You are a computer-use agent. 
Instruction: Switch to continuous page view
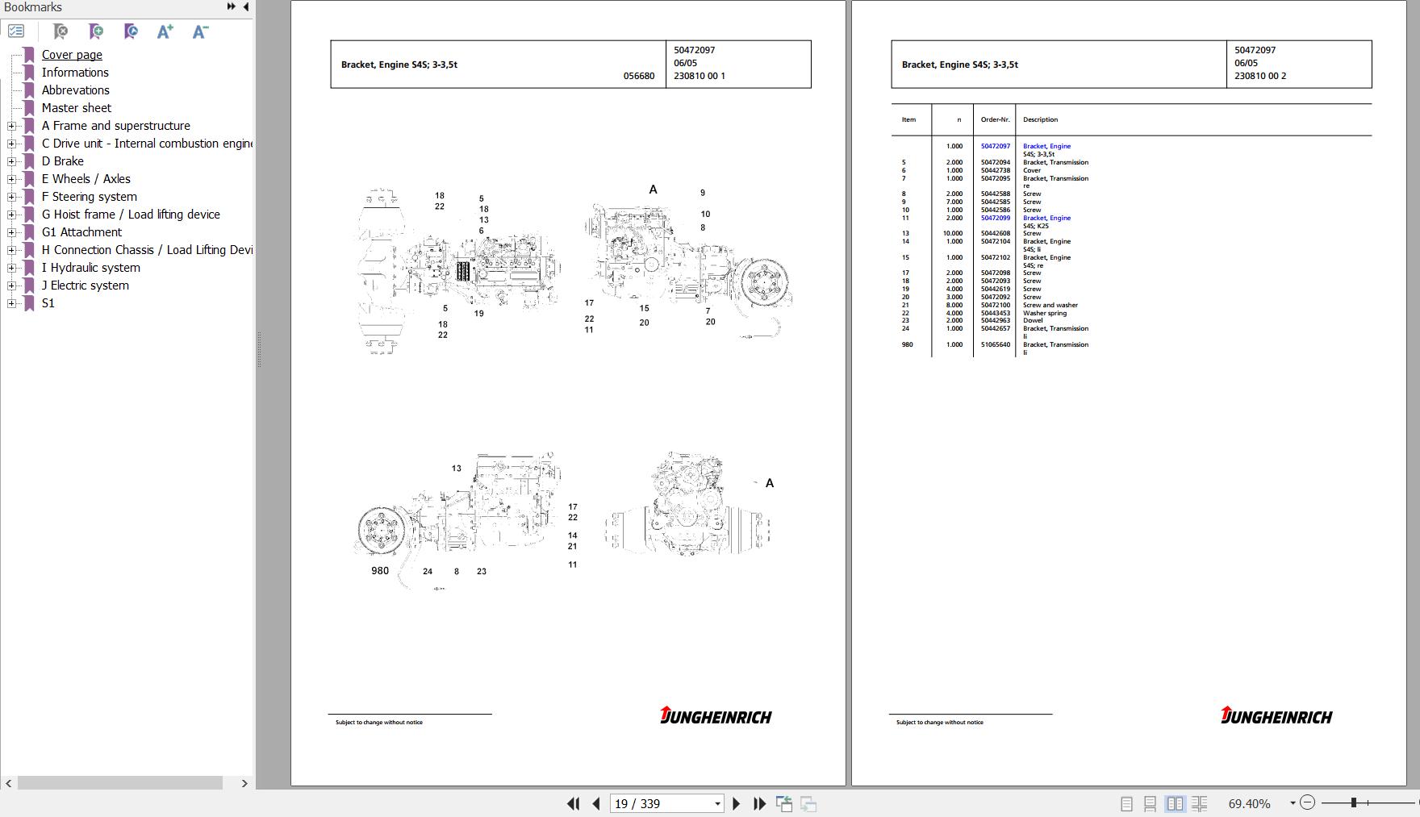click(x=1151, y=803)
